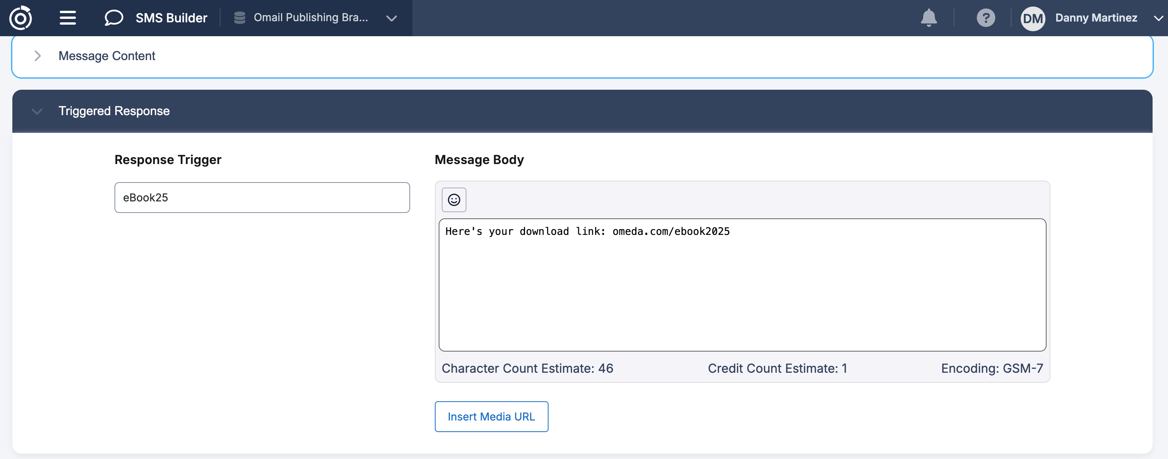This screenshot has height=459, width=1168.
Task: Collapse the Triggered Response section chevron
Action: (x=37, y=111)
